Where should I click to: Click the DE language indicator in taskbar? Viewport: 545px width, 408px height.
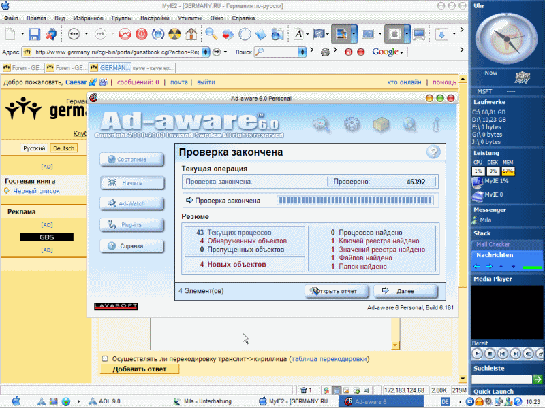445,401
